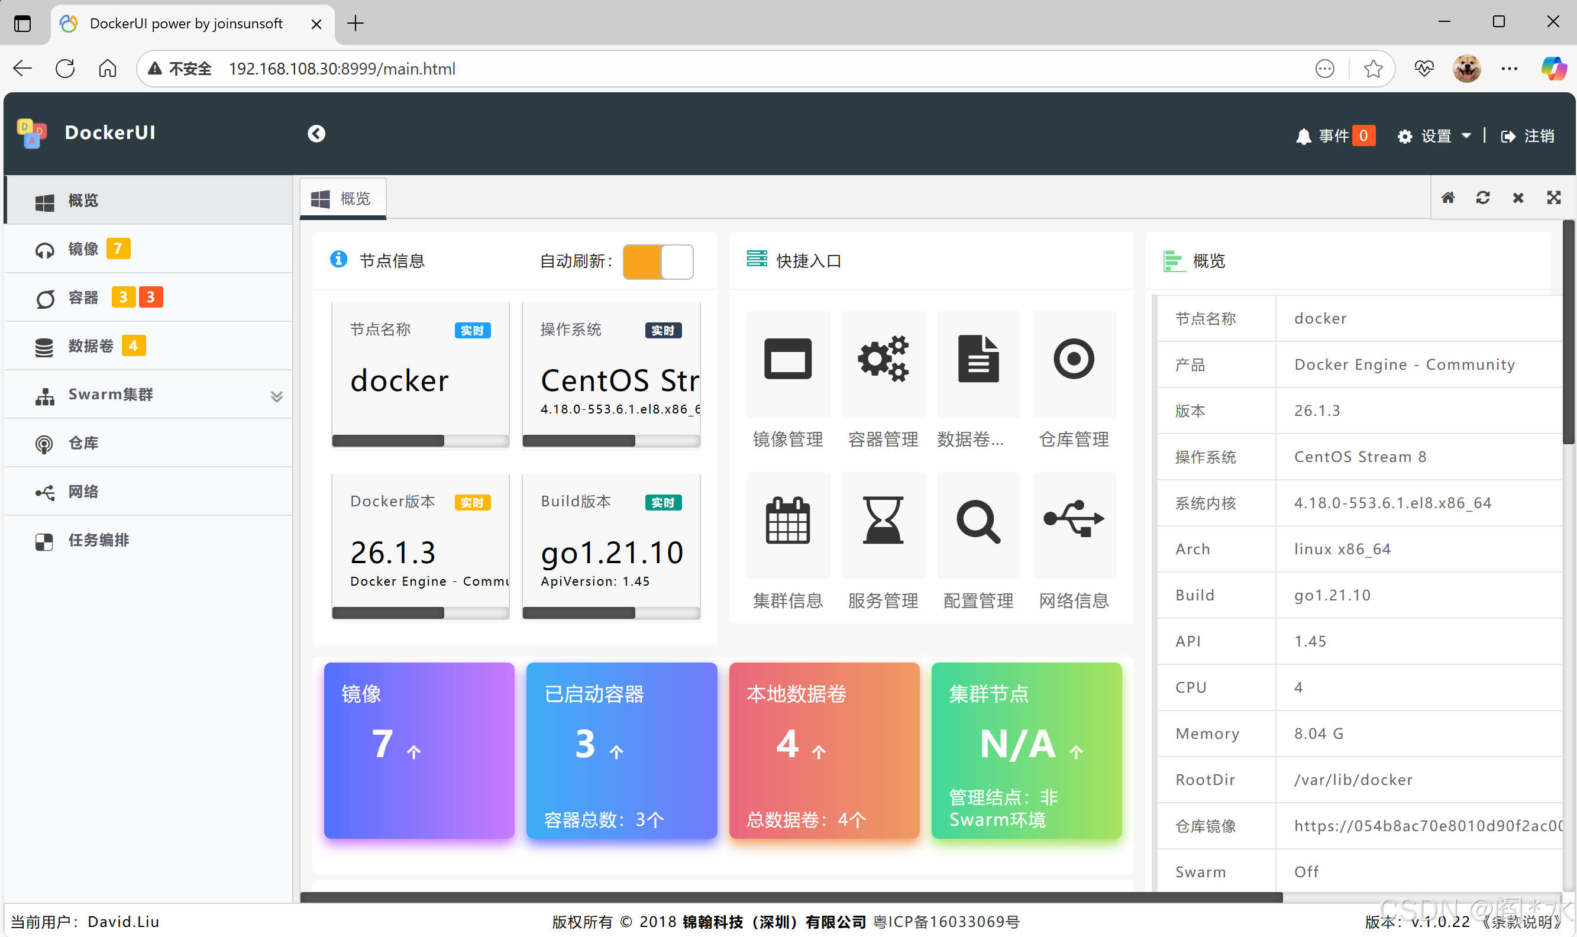The width and height of the screenshot is (1577, 937).
Task: Open the 容器管理 gears icon
Action: pyautogui.click(x=883, y=359)
